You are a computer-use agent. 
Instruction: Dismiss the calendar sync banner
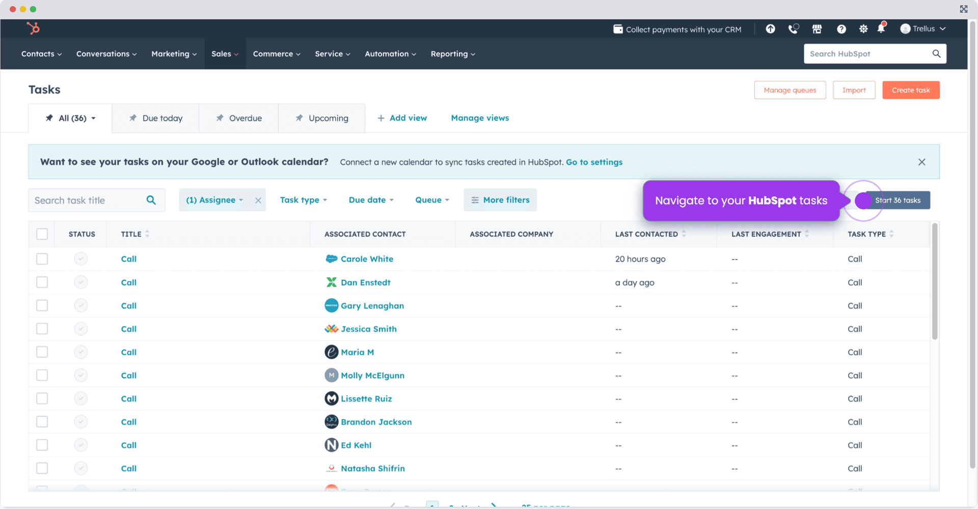click(x=921, y=162)
